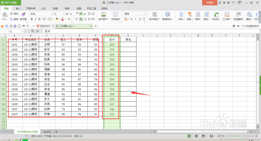Click the Wrap Text (自动换行) icon
This screenshot has width=261, height=141.
[x=116, y=15]
